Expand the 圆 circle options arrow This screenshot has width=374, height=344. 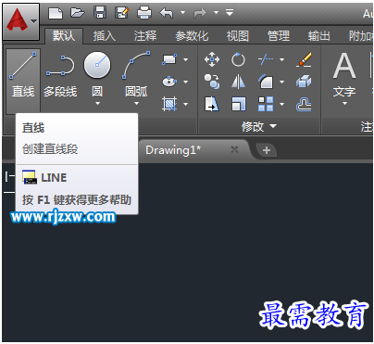coord(97,103)
